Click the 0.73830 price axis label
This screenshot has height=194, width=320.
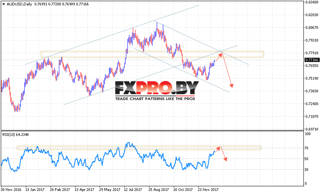point(312,91)
